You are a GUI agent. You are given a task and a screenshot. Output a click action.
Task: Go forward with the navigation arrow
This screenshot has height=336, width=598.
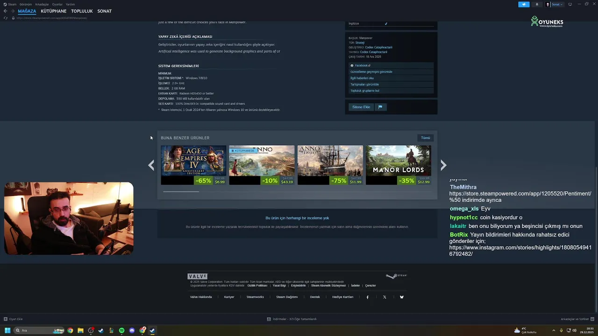(x=12, y=11)
